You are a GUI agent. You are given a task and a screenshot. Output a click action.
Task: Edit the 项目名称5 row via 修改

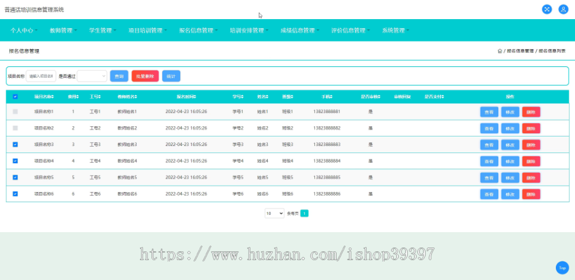point(510,178)
